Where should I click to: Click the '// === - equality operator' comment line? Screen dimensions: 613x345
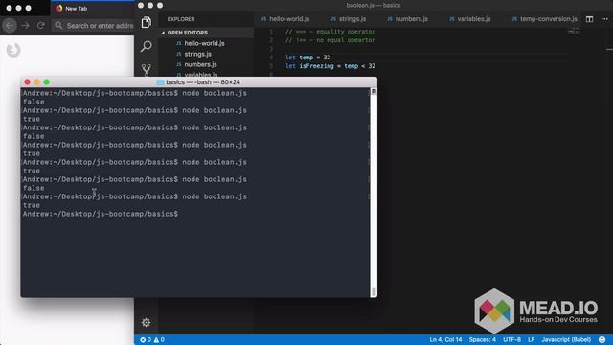pyautogui.click(x=329, y=32)
